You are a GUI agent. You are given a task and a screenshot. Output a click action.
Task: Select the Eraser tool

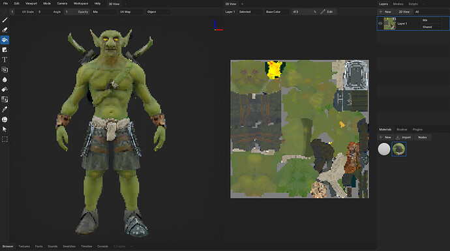click(5, 30)
